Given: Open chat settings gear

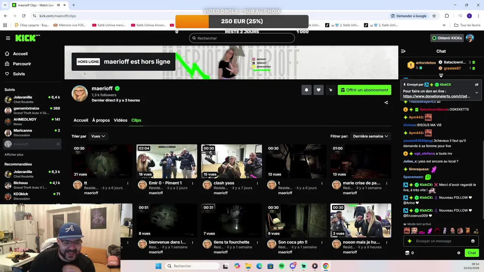Looking at the screenshot, I should pyautogui.click(x=459, y=253).
